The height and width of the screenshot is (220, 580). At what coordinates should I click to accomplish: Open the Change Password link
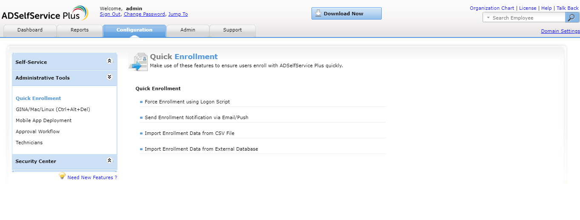click(144, 14)
